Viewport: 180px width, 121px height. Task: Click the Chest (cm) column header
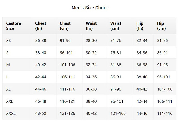tap(65, 26)
